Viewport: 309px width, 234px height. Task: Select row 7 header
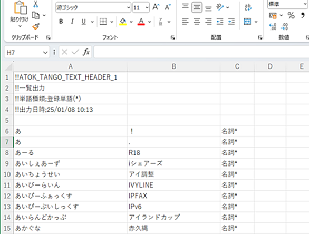pos(7,142)
